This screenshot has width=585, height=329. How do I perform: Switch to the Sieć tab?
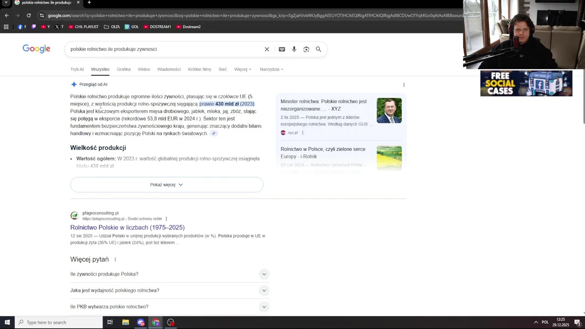(x=223, y=69)
